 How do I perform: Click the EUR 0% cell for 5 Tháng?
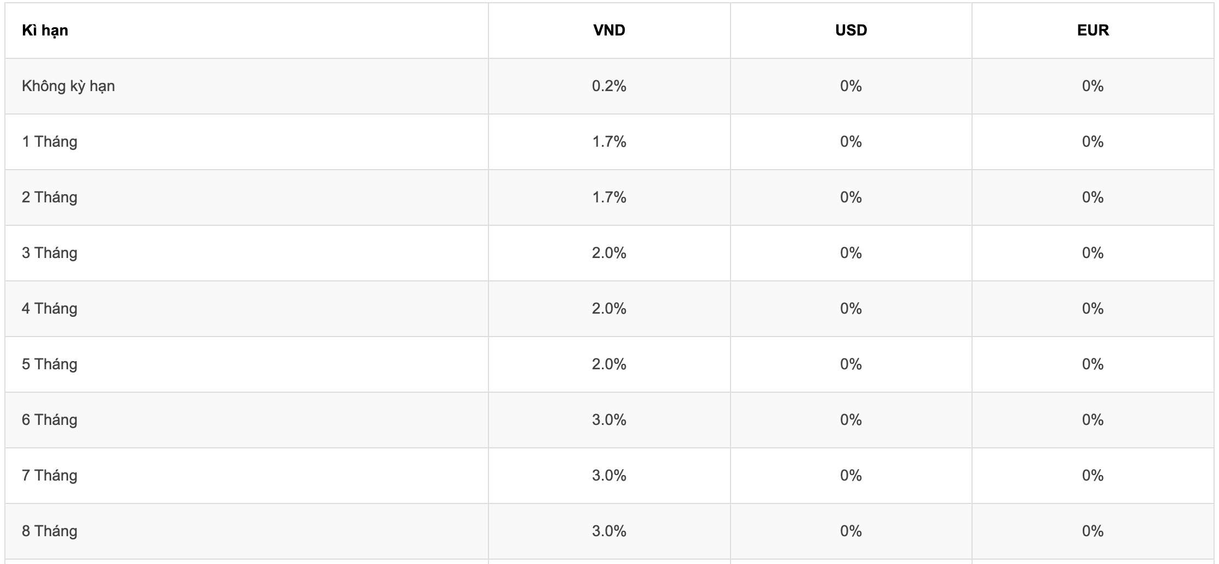pos(1093,364)
